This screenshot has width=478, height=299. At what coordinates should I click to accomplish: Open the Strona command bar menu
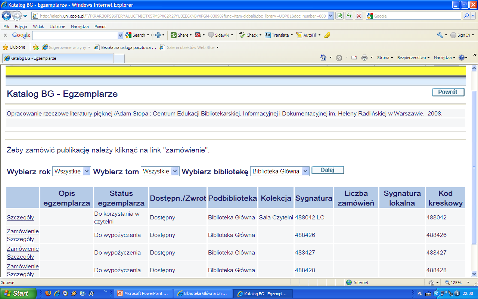click(x=385, y=58)
